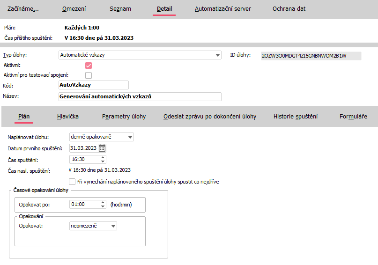Open the Opakovat neomezeně dropdown
This screenshot has width=378, height=265.
click(113, 226)
